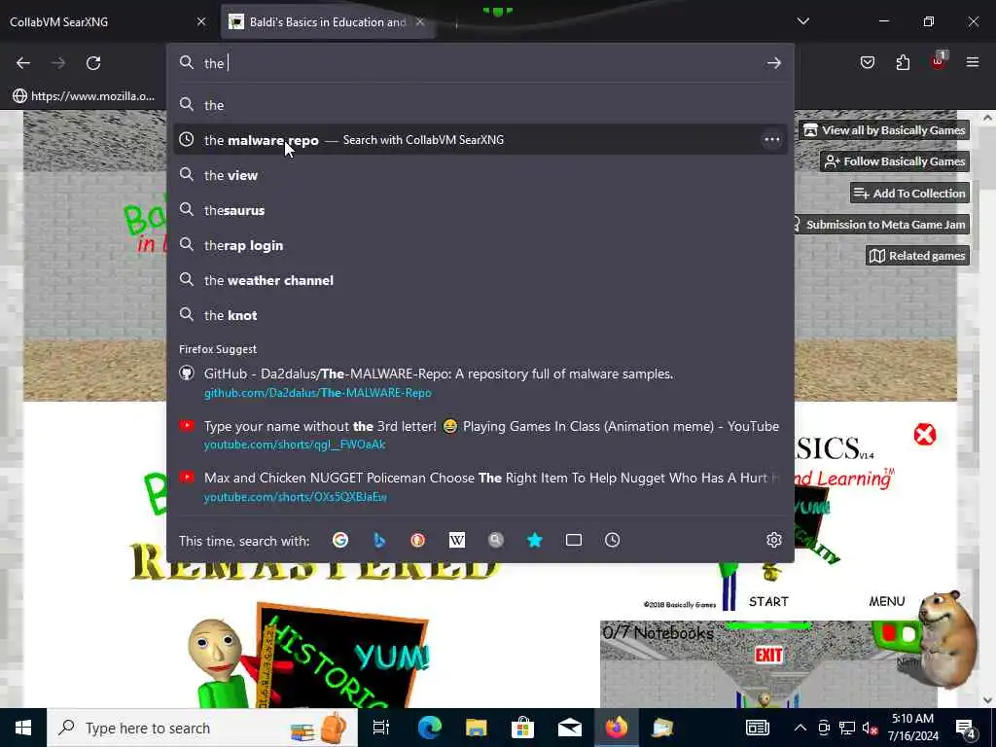Viewport: 996px width, 747px height.
Task: Close the Baldi's Basics tab
Action: [x=420, y=21]
